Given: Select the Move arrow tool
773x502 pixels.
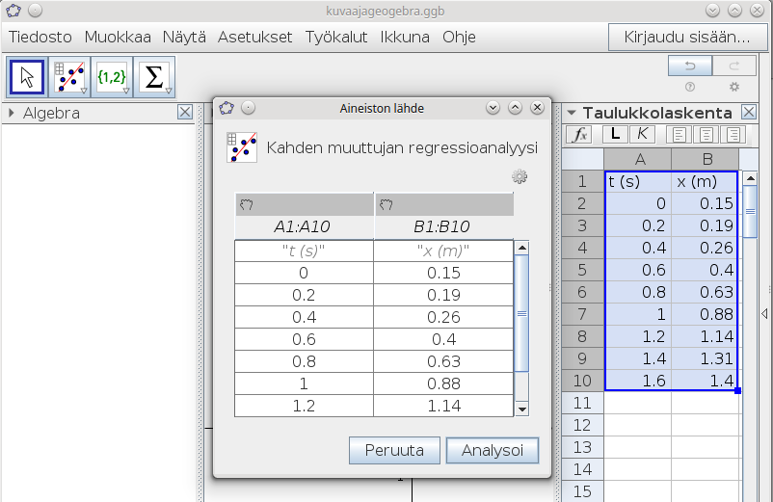Looking at the screenshot, I should click(28, 76).
